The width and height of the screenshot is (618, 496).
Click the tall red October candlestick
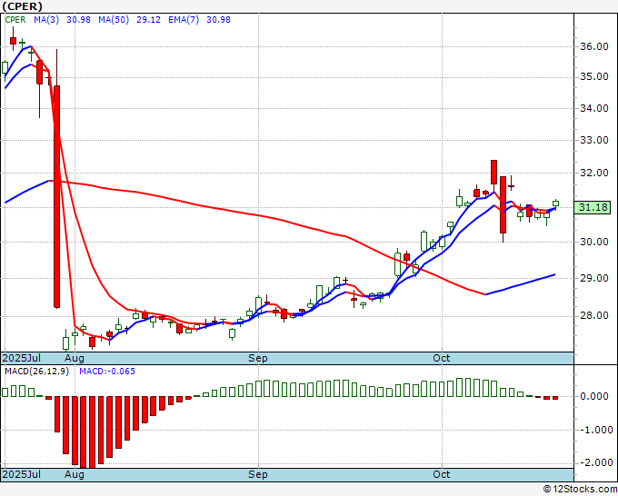click(503, 205)
